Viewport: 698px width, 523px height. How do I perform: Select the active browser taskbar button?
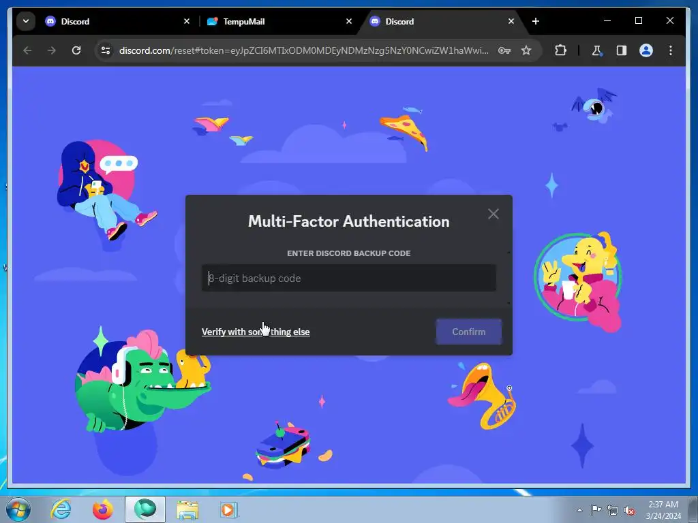pyautogui.click(x=145, y=509)
